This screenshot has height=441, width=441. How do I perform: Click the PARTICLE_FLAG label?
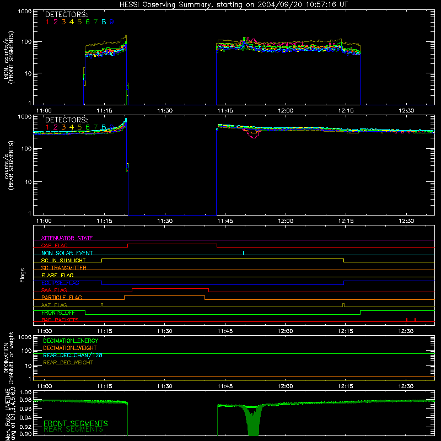(62, 298)
